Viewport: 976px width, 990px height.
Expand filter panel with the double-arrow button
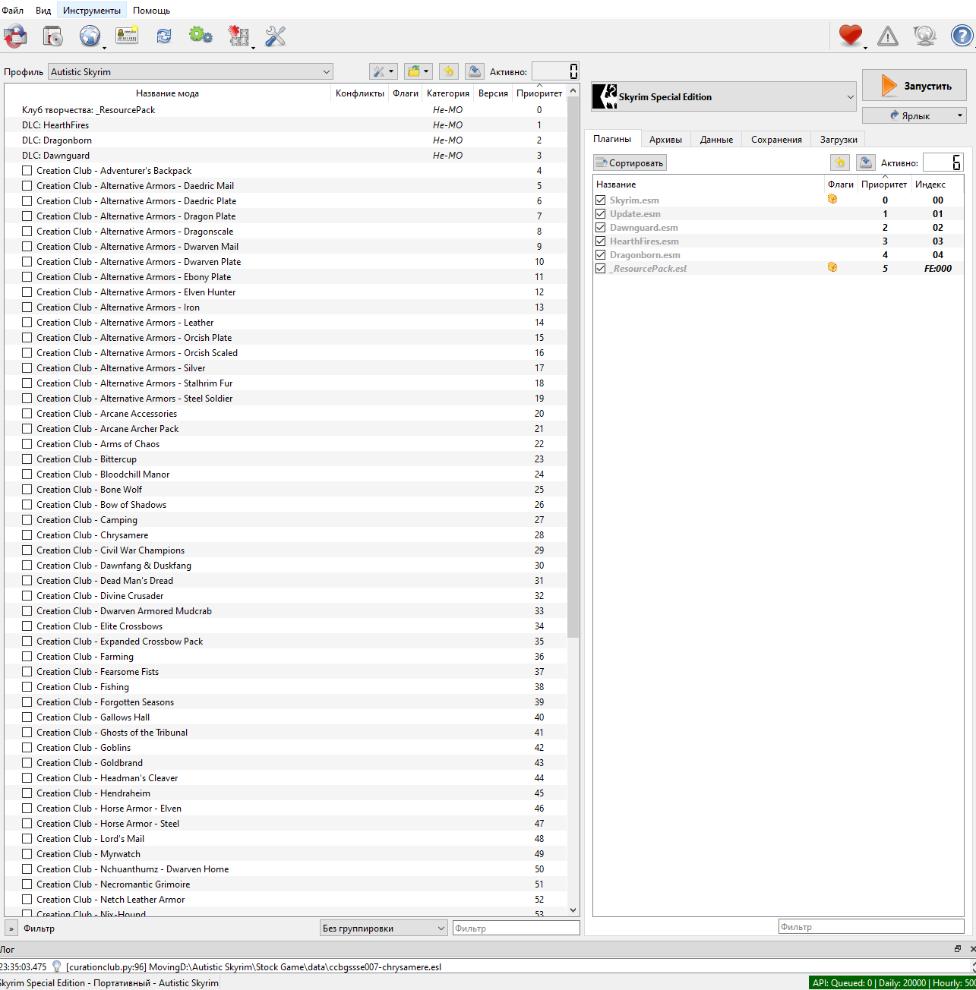pyautogui.click(x=11, y=928)
